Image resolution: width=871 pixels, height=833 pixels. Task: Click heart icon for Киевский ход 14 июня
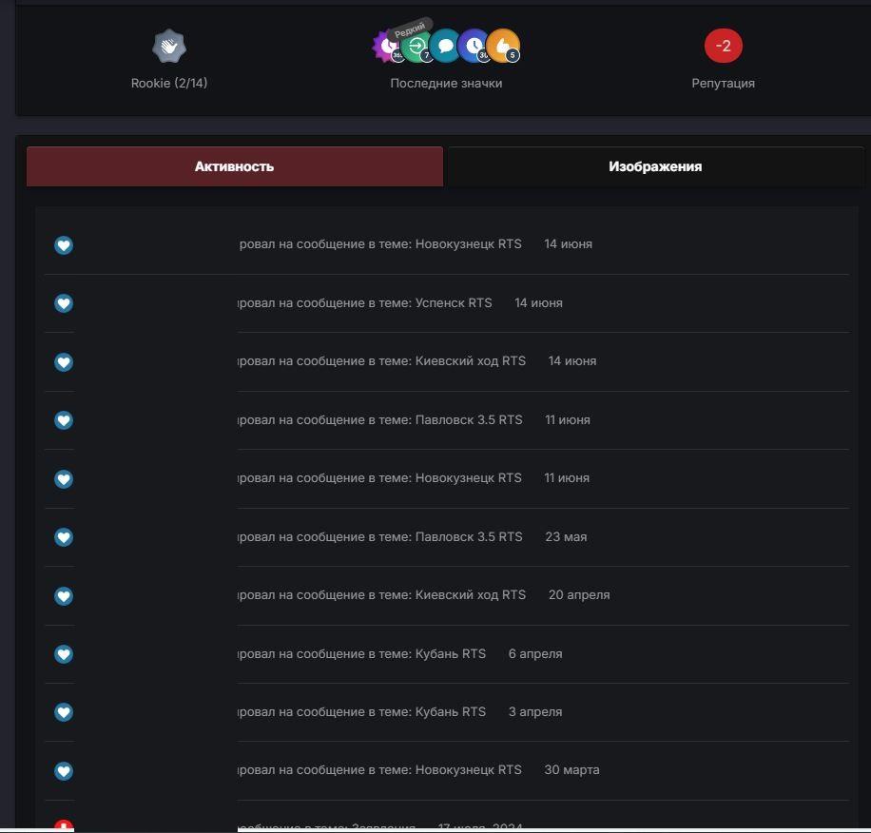(x=64, y=362)
